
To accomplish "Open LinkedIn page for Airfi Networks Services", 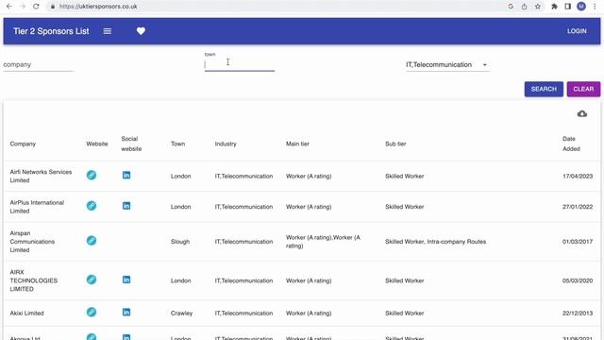I will click(x=126, y=175).
